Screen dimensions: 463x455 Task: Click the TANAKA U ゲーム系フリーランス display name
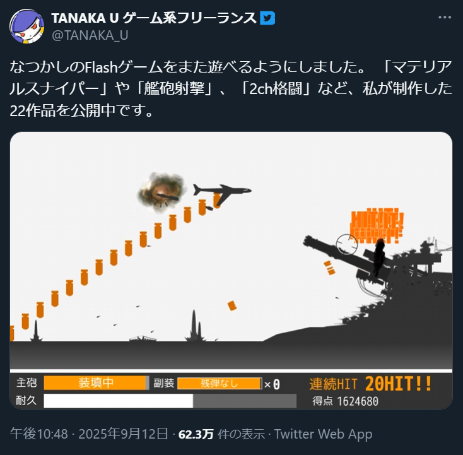tap(154, 18)
